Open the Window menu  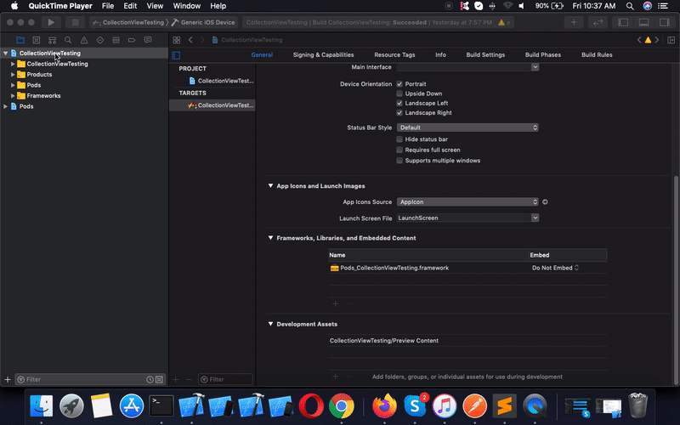pyautogui.click(x=186, y=6)
